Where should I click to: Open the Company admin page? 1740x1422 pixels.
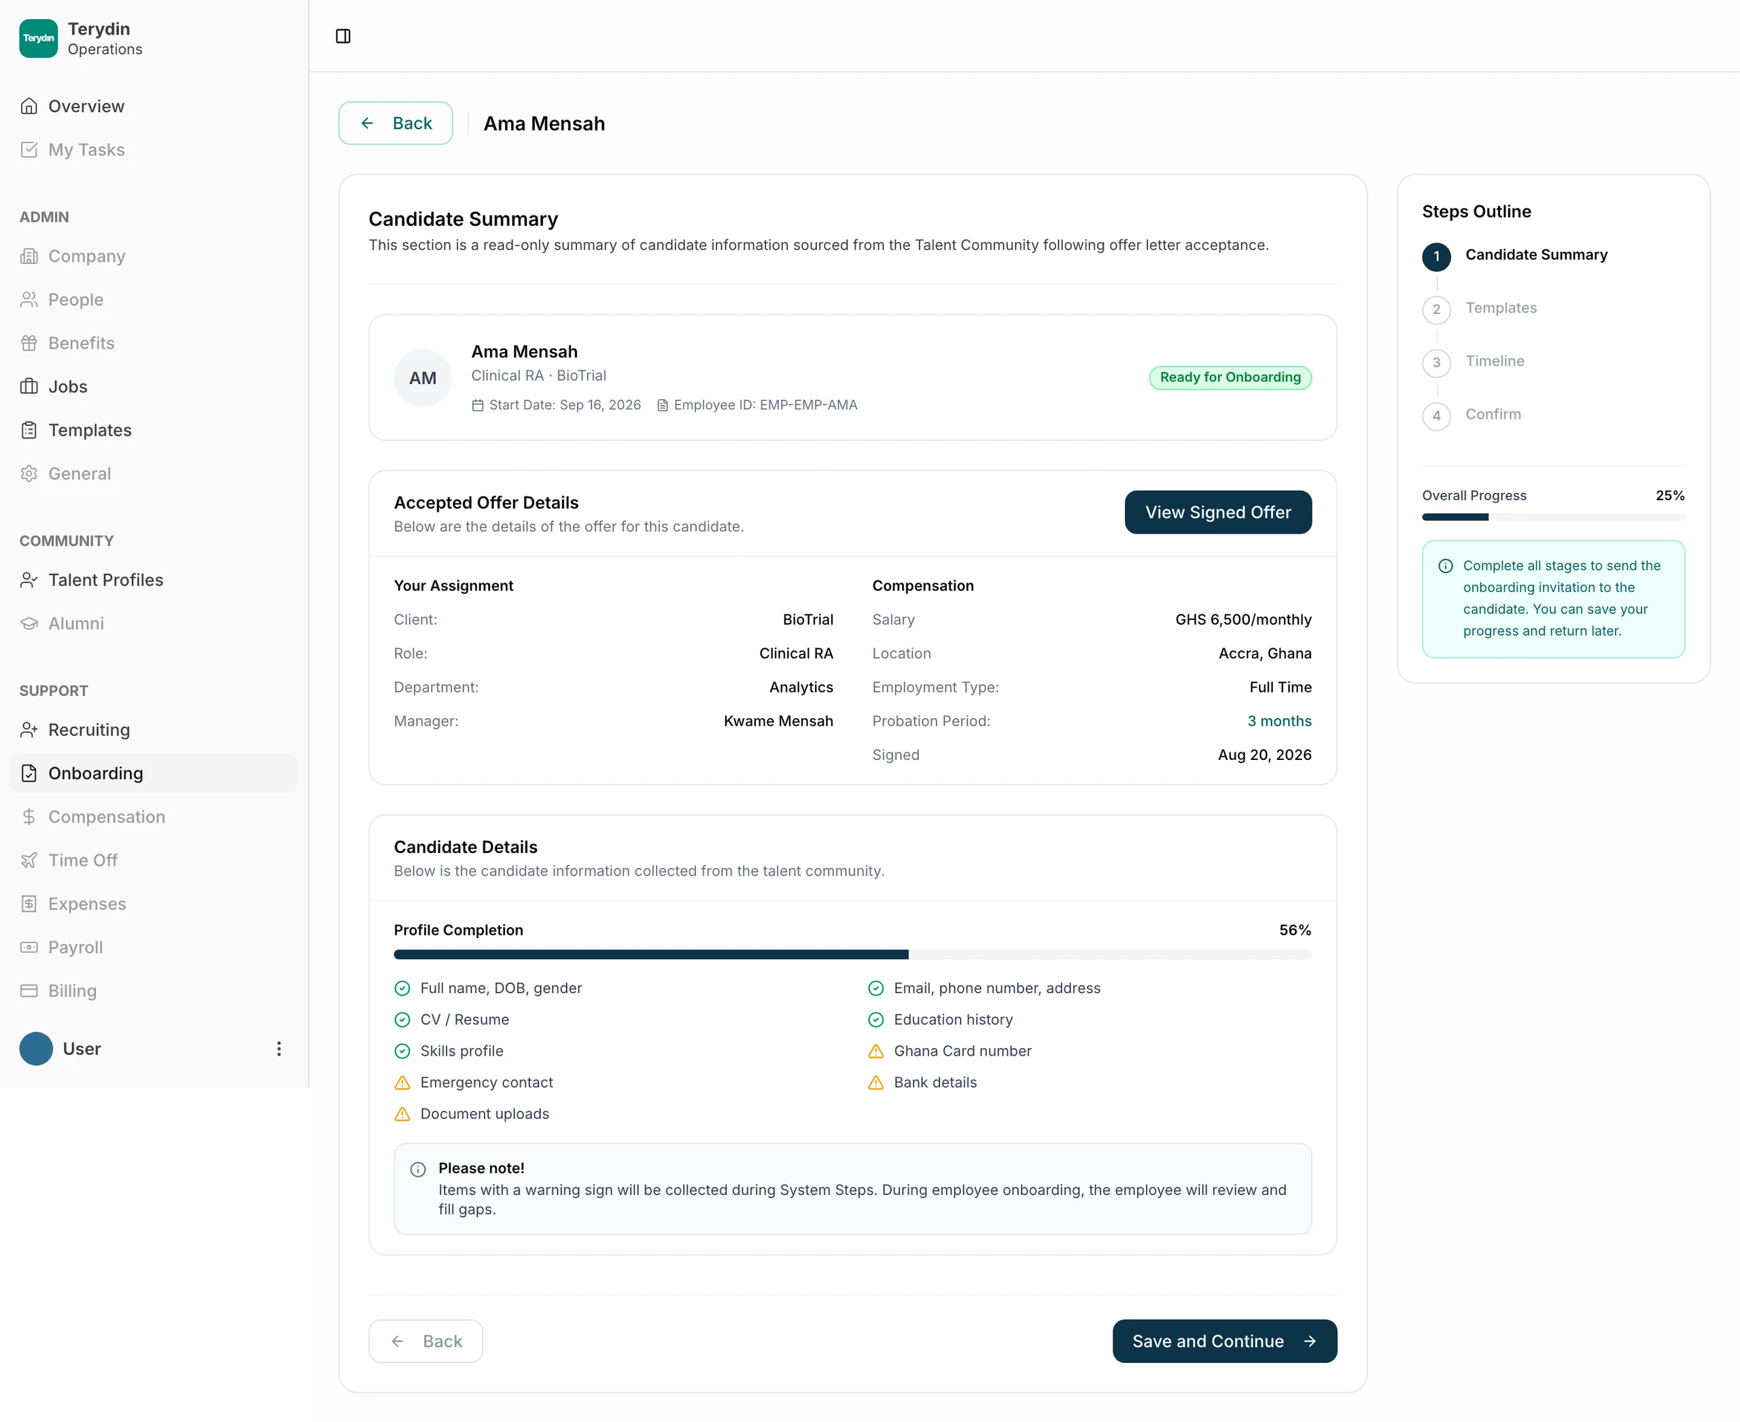pos(154,256)
